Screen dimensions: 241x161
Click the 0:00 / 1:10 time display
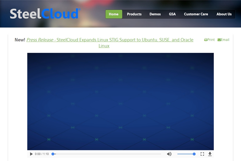(x=42, y=154)
